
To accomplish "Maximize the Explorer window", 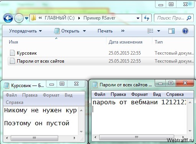I will tap(171, 4).
